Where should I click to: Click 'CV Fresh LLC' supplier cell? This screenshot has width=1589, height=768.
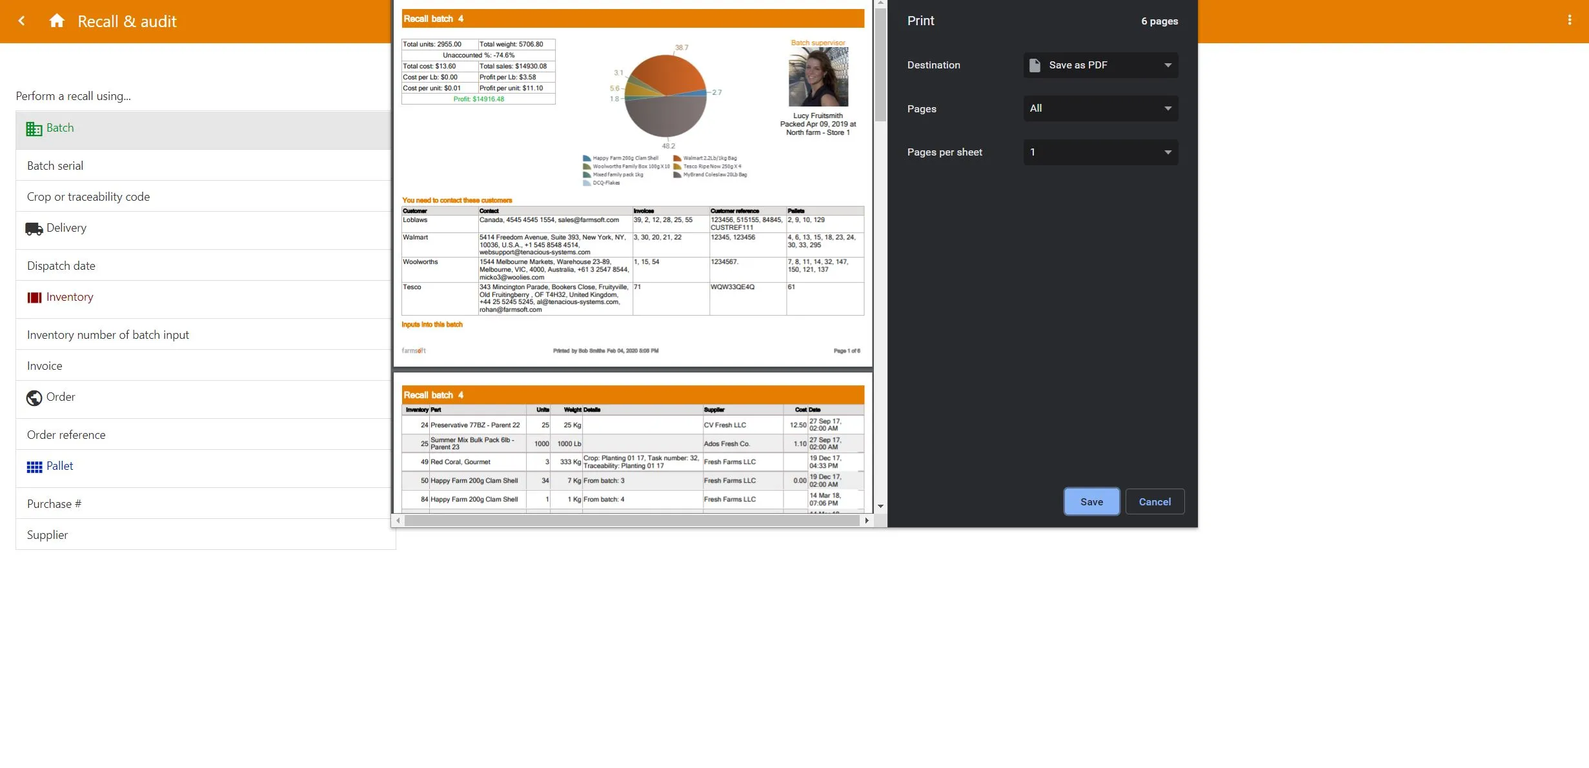click(743, 425)
